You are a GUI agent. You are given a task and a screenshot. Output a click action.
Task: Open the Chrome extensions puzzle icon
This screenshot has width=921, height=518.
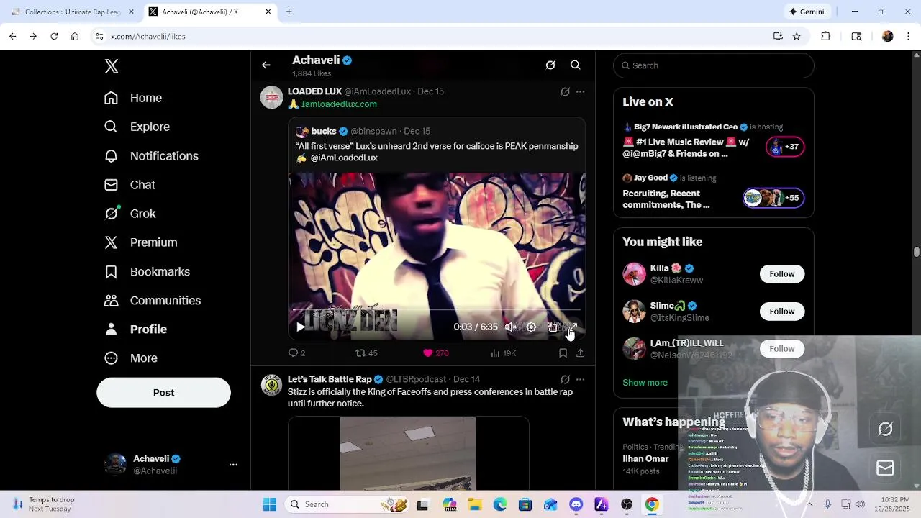826,36
